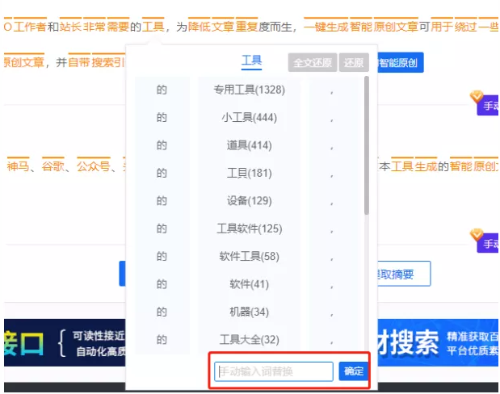Click the 还原 button in popup
500x394 pixels.
point(354,62)
